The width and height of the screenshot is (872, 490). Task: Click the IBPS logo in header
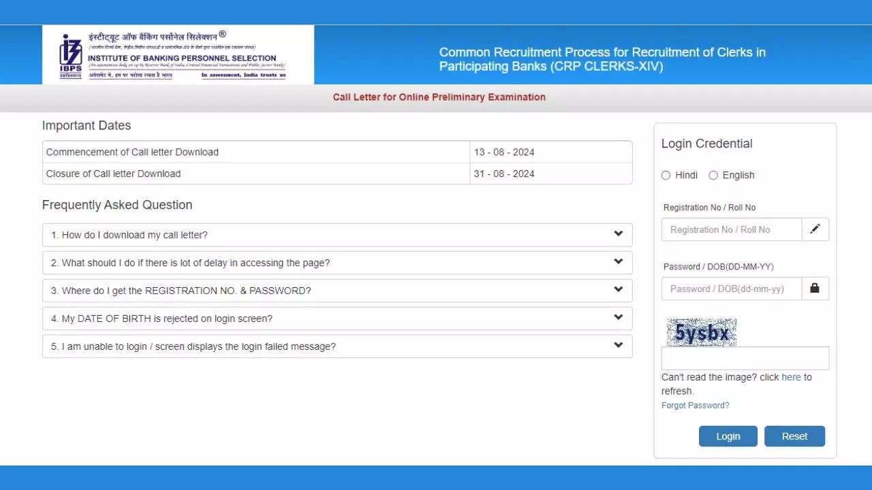[71, 56]
